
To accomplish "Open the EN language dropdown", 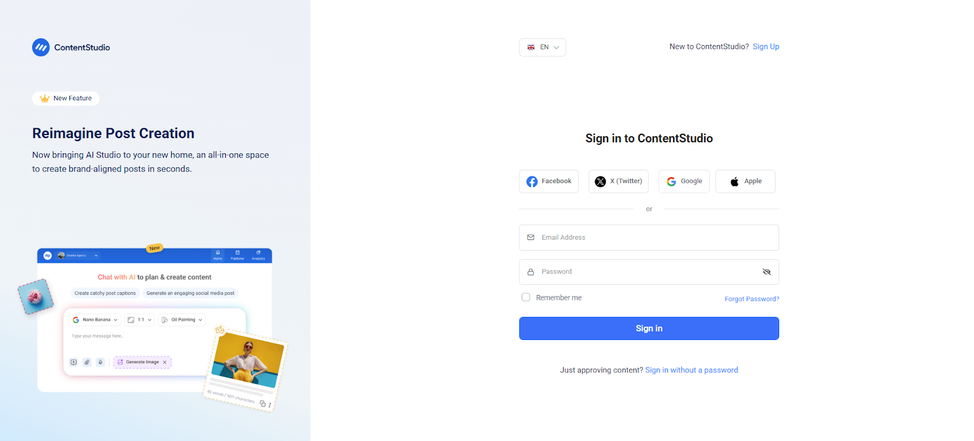I will point(542,47).
